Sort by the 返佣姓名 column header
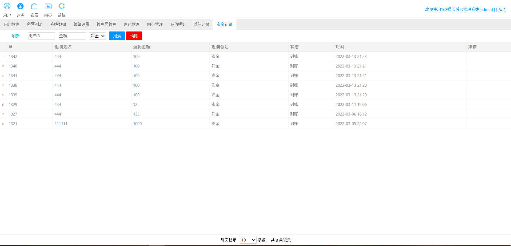Screen dimensions: 511x246 (92, 47)
